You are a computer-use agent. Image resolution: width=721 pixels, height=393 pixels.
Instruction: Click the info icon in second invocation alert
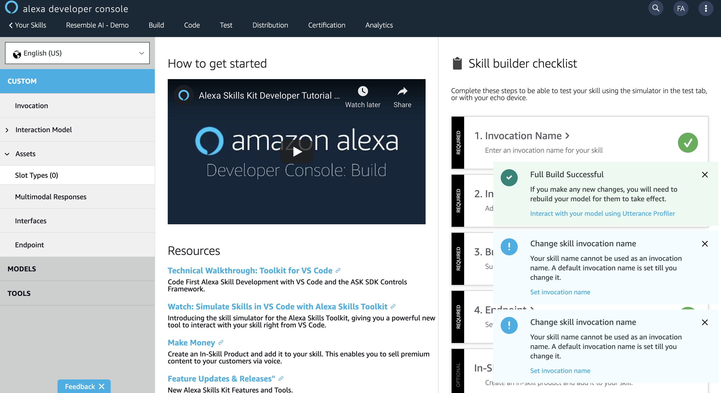pyautogui.click(x=509, y=325)
